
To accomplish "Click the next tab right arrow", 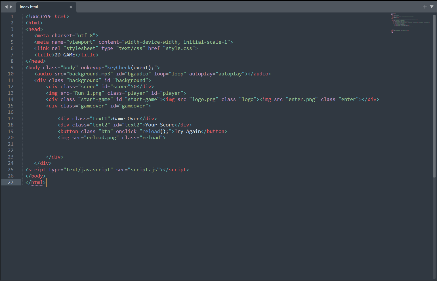I will click(x=11, y=7).
